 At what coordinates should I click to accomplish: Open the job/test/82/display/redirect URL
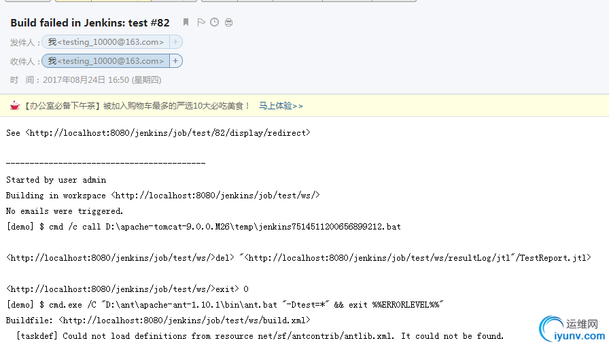(x=168, y=133)
